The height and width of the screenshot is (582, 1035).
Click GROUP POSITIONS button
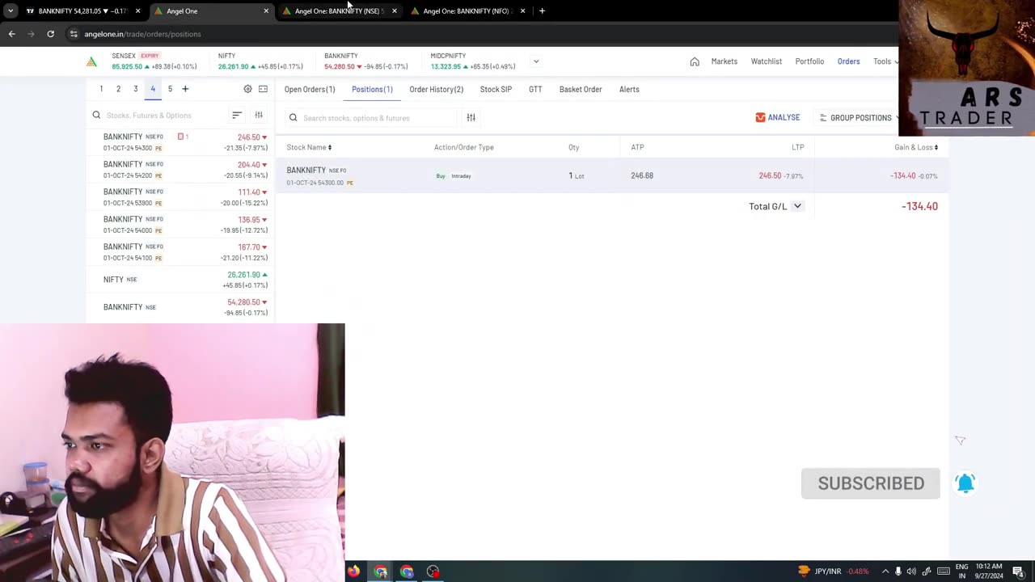point(855,118)
